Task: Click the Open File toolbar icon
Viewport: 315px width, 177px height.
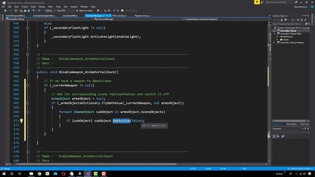Action: pyautogui.click(x=21, y=11)
